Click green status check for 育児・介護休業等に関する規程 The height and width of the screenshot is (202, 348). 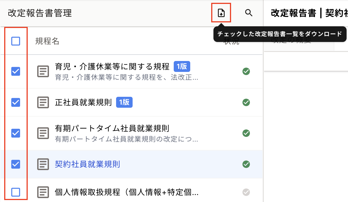click(246, 72)
